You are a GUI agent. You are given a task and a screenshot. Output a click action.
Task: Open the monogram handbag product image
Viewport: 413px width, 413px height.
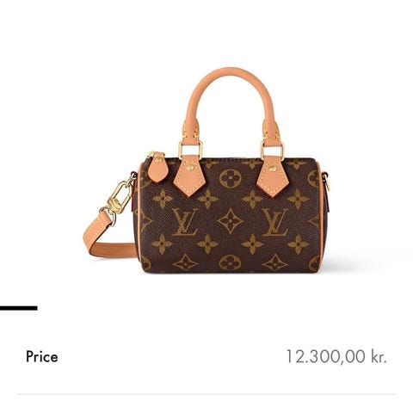point(206,170)
